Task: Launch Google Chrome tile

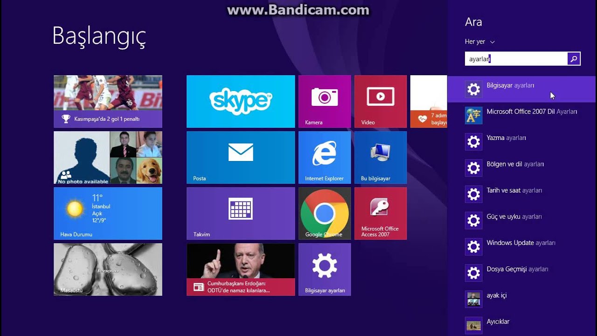Action: 325,213
